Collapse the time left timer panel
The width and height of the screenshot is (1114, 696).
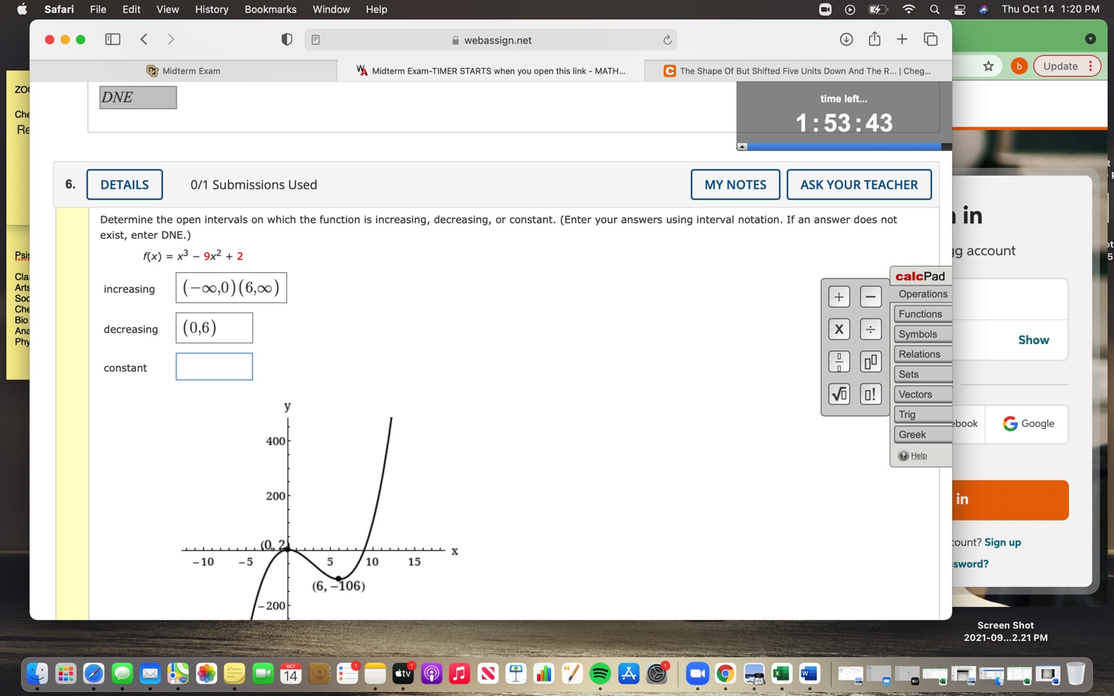point(742,146)
